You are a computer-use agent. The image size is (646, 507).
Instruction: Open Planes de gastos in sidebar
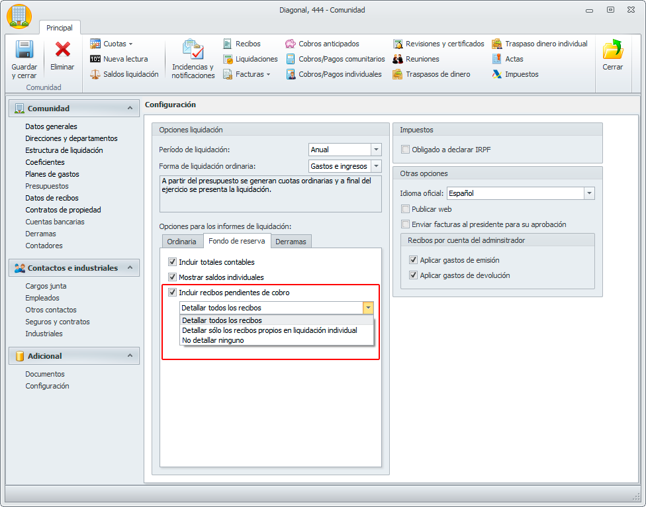52,174
